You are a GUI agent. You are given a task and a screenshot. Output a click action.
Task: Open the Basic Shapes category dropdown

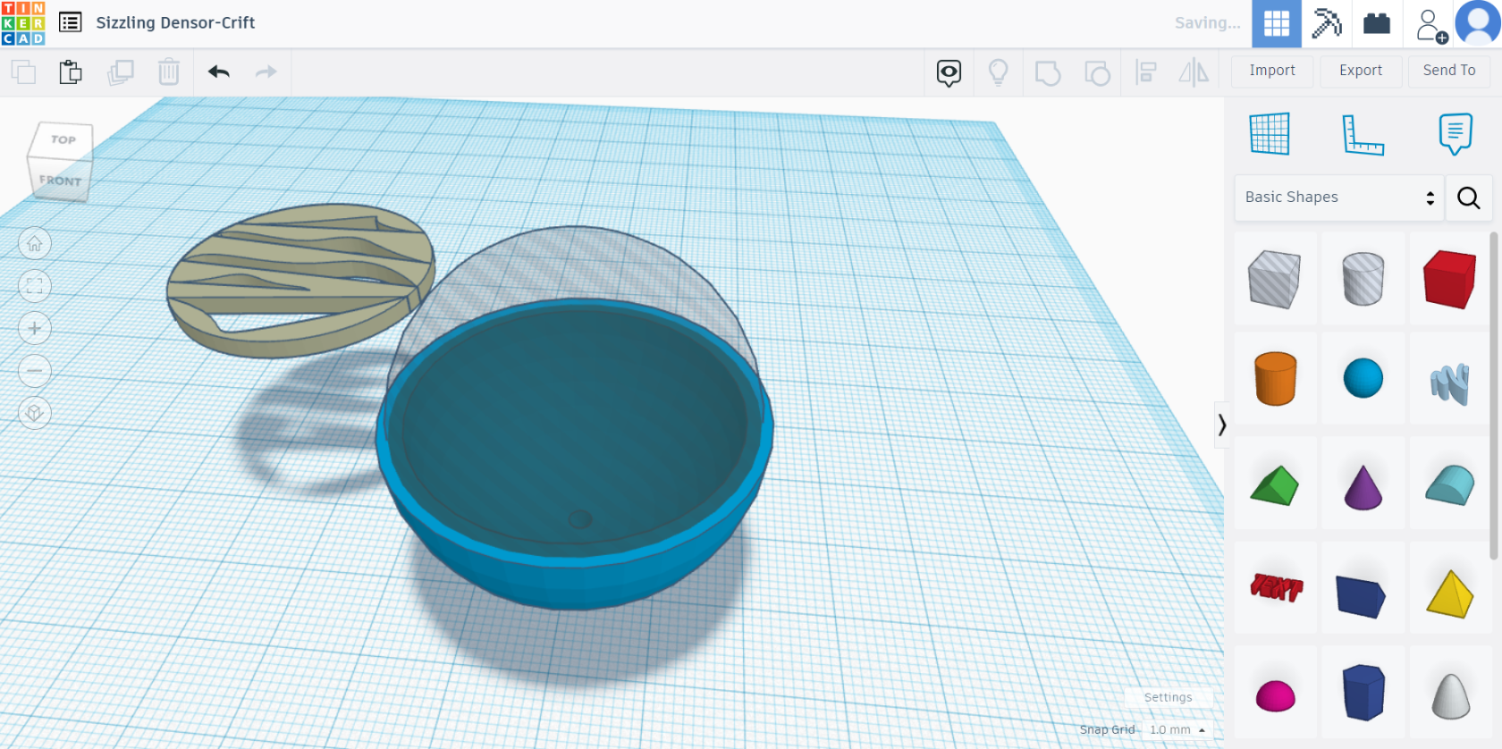pos(1338,198)
